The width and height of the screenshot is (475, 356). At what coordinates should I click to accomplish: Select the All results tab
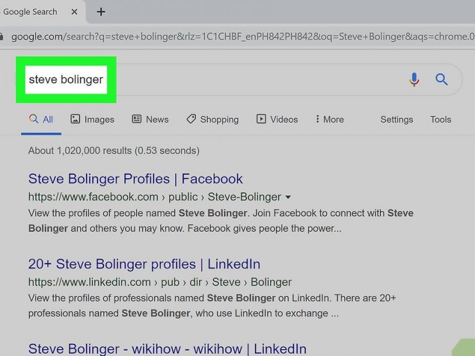click(41, 119)
